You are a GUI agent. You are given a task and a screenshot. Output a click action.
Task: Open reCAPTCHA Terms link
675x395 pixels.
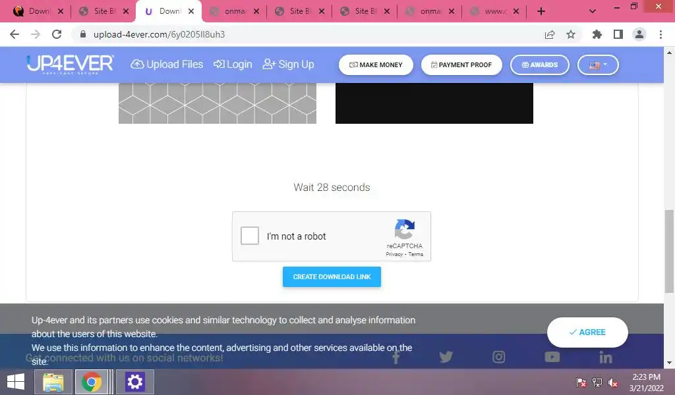point(415,255)
